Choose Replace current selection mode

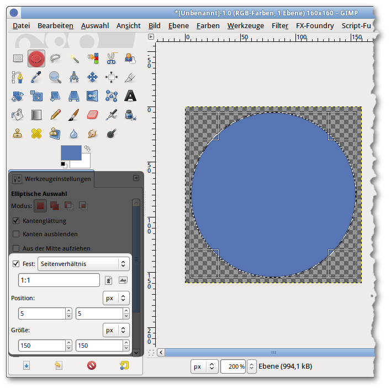click(x=40, y=206)
